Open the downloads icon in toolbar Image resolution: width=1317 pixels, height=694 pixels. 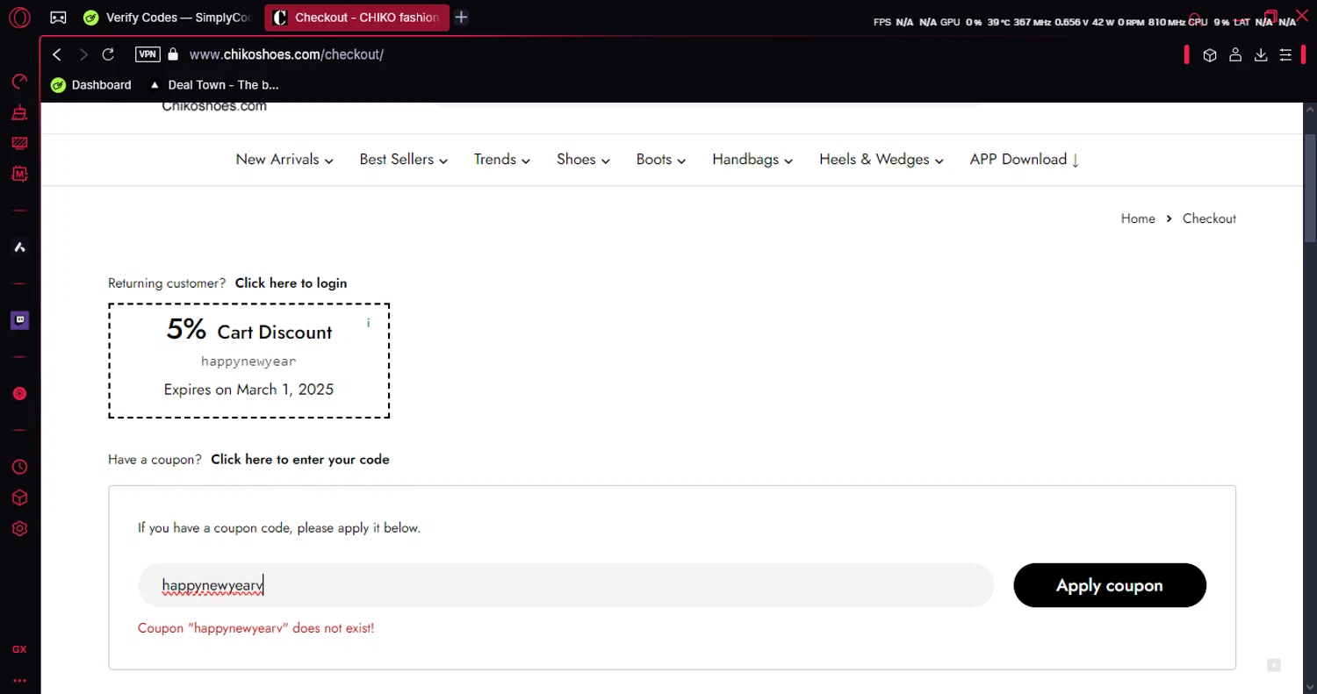pyautogui.click(x=1261, y=55)
